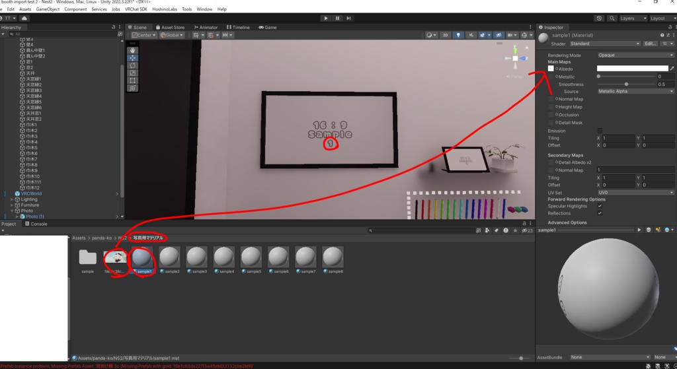Toggle 2D view mode in Scene
This screenshot has height=369, width=677.
[445, 35]
